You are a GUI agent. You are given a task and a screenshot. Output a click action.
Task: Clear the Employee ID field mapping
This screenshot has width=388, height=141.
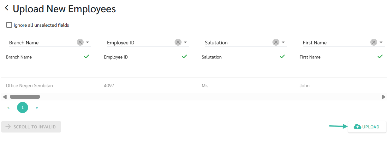click(178, 42)
